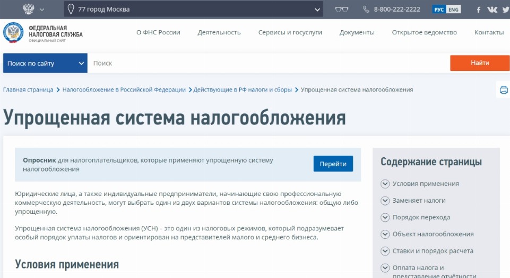Viewport: 510px width, 278px height.
Task: Open the region dropdown '77 город Москва'
Action: click(193, 9)
